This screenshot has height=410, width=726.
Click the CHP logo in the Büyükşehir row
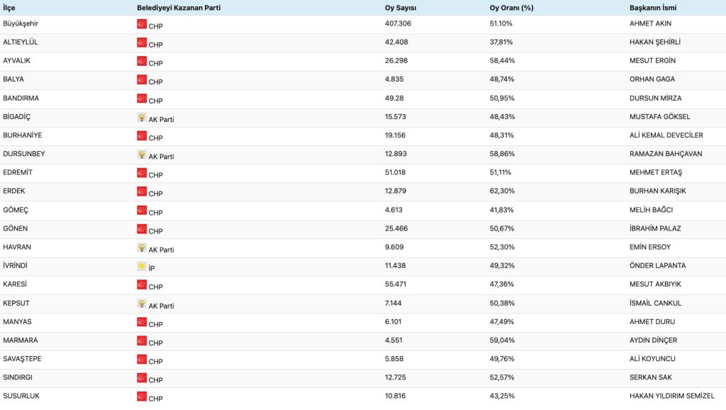point(142,24)
